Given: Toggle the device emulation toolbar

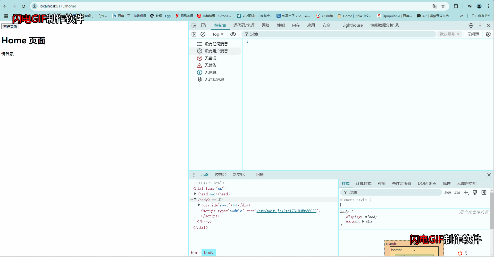Looking at the screenshot, I should coord(203,25).
